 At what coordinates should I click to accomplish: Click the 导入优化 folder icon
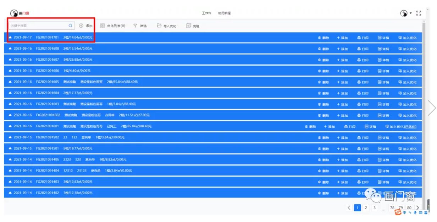coord(159,26)
